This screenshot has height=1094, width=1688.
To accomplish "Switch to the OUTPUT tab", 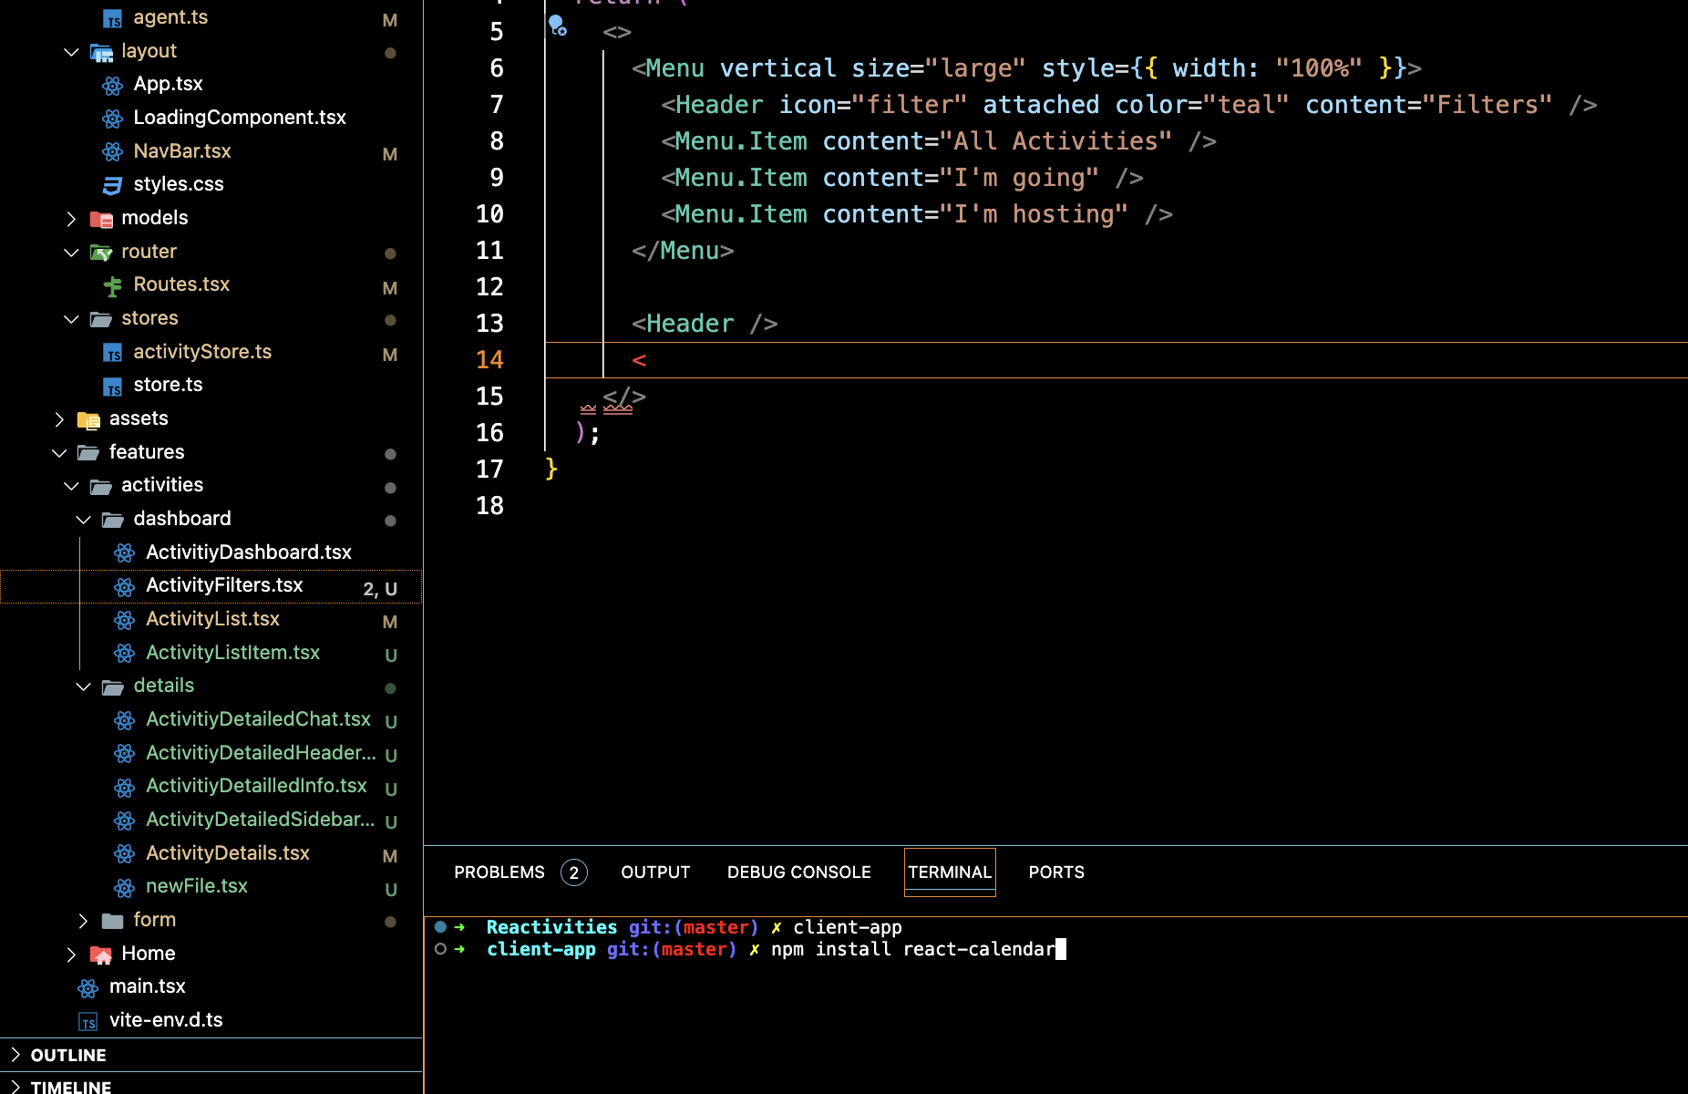I will pyautogui.click(x=655, y=872).
